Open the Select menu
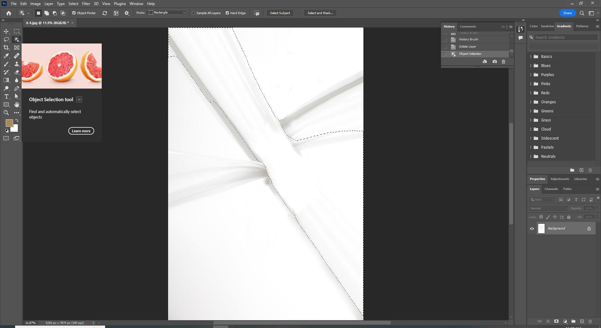 pyautogui.click(x=73, y=4)
